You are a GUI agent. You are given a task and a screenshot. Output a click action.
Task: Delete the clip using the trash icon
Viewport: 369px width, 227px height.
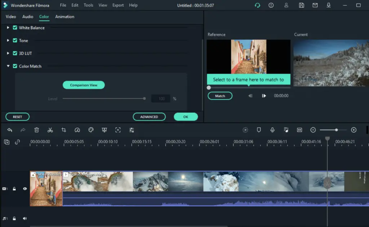point(37,130)
